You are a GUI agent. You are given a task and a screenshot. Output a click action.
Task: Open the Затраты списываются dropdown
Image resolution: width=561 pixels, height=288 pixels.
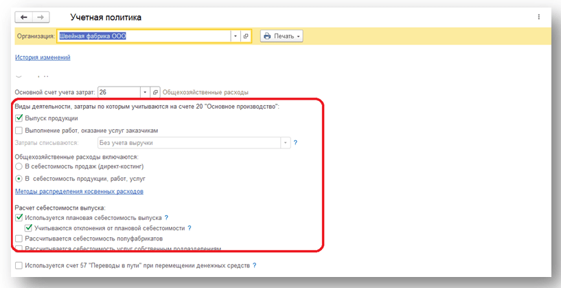click(284, 143)
